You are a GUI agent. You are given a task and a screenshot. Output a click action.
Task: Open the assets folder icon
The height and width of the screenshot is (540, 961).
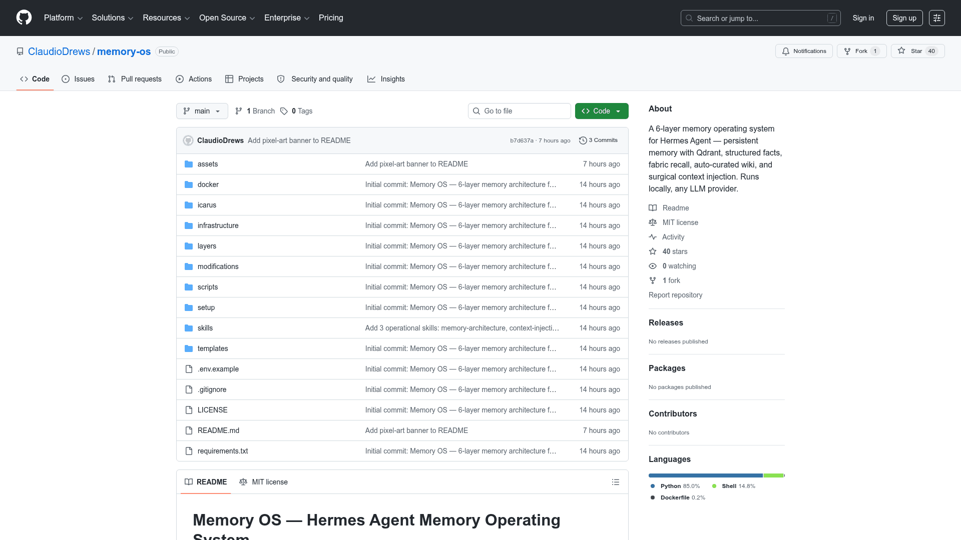coord(189,164)
